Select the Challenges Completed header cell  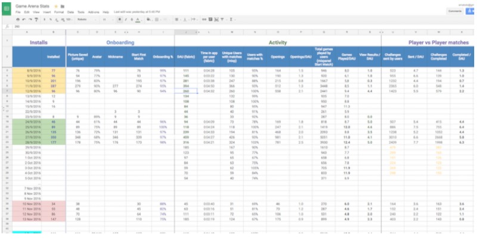438,57
